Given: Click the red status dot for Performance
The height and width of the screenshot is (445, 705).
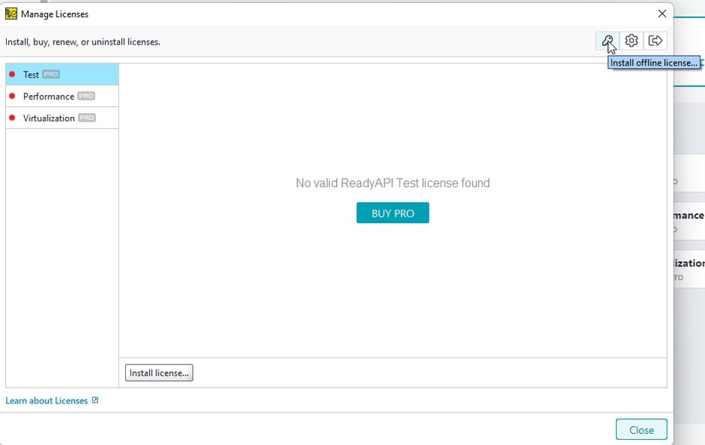Looking at the screenshot, I should (12, 96).
